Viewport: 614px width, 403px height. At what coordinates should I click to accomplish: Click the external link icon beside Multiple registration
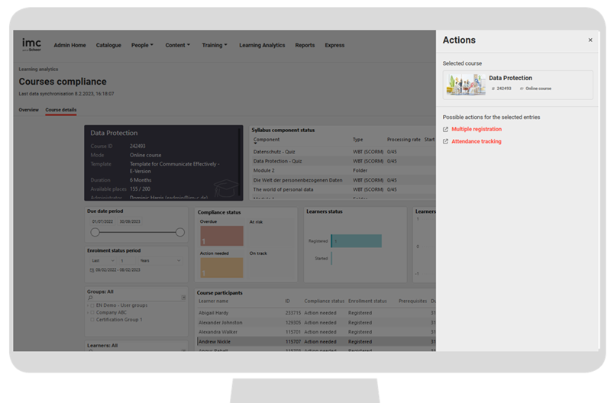coord(446,130)
